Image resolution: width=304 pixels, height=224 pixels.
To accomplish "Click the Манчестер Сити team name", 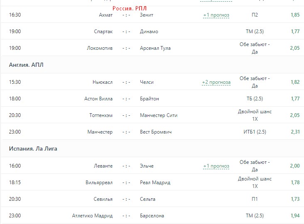I will [159, 115].
